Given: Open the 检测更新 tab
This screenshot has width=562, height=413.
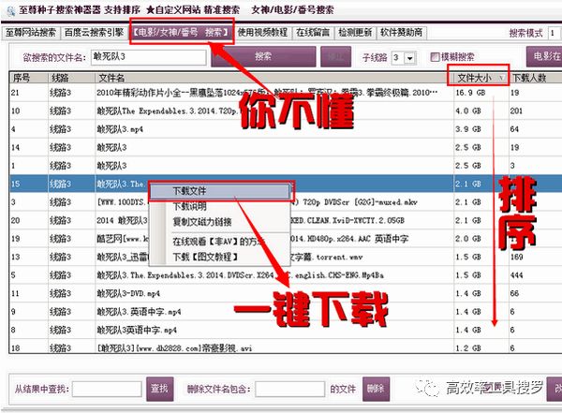Looking at the screenshot, I should point(355,33).
